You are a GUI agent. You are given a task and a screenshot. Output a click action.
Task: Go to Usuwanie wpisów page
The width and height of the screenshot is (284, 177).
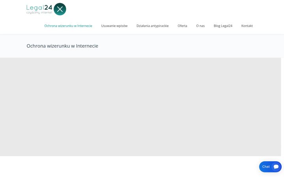pos(114,26)
